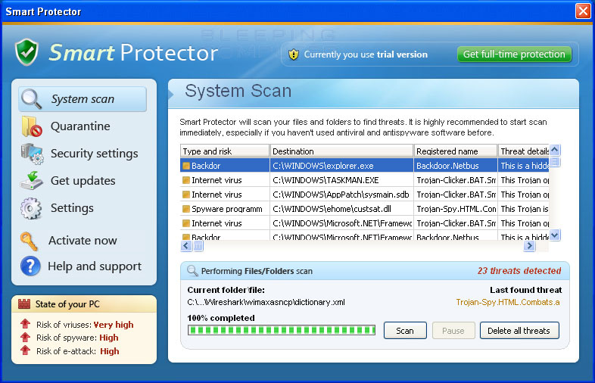595x383 pixels.
Task: Click the red arrow beside Risk of e-attack
Action: coord(26,350)
